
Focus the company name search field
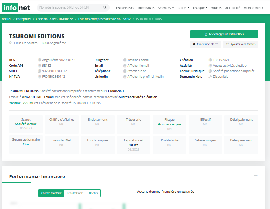point(70,7)
